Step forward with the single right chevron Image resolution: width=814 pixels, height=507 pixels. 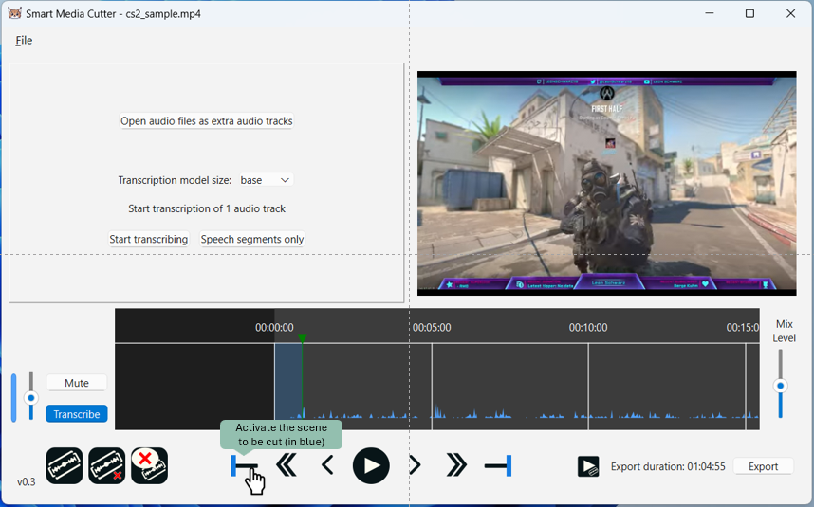[x=415, y=465]
